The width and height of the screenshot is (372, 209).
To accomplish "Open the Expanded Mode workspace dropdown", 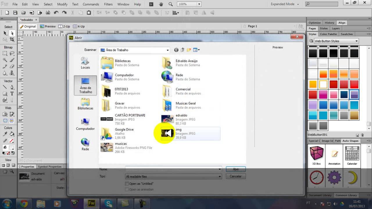I will [x=285, y=4].
